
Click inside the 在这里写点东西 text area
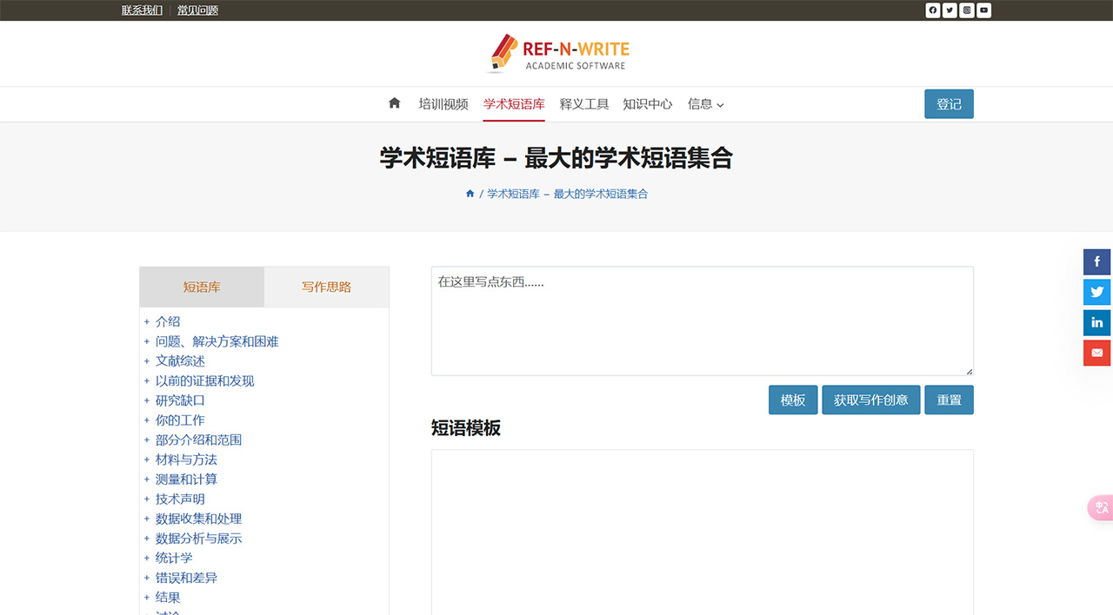[x=702, y=321]
